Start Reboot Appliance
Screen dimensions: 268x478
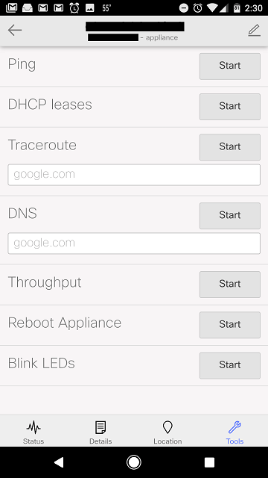coord(230,325)
